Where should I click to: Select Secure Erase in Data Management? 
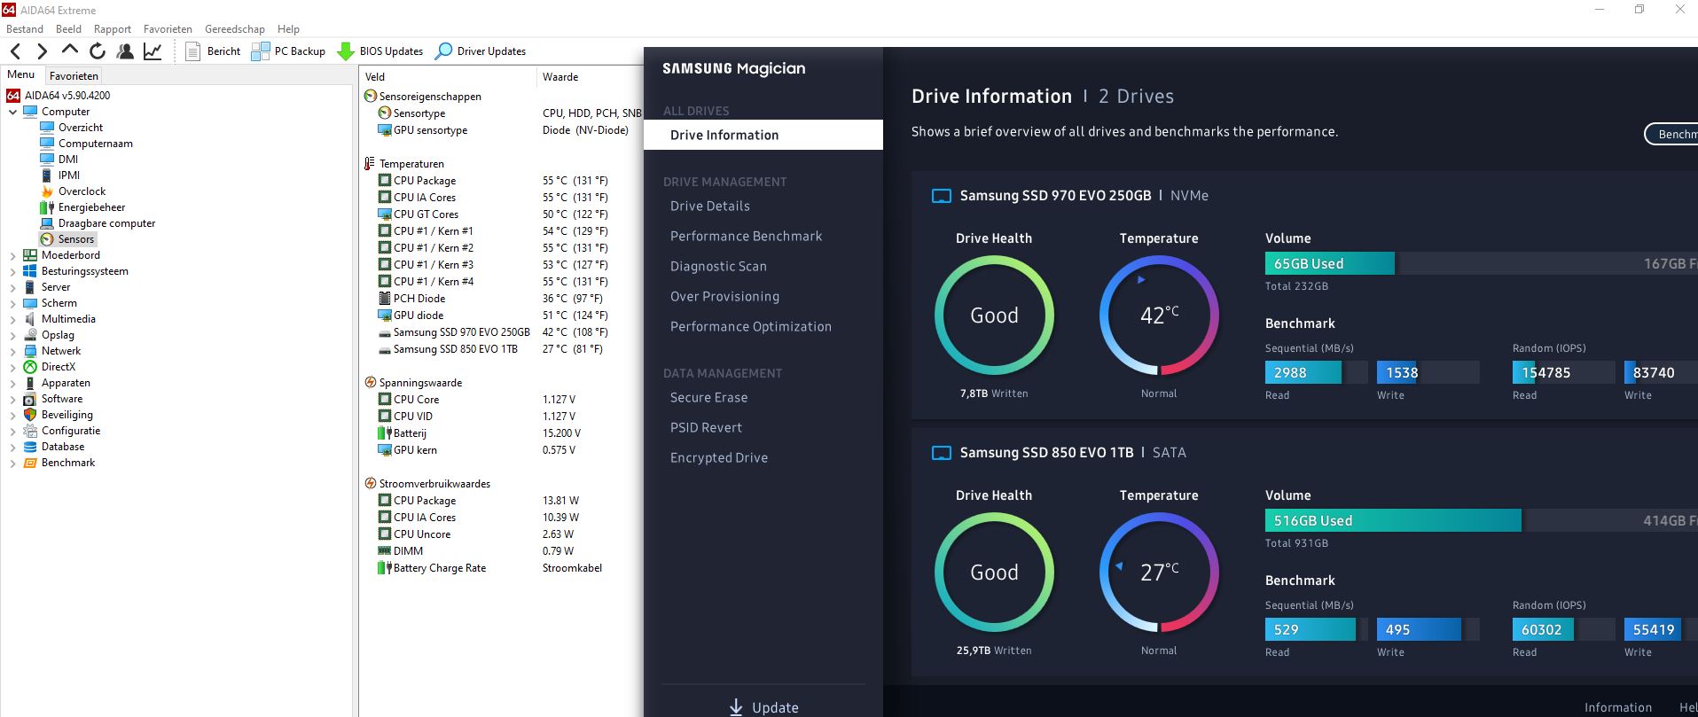[x=708, y=398]
